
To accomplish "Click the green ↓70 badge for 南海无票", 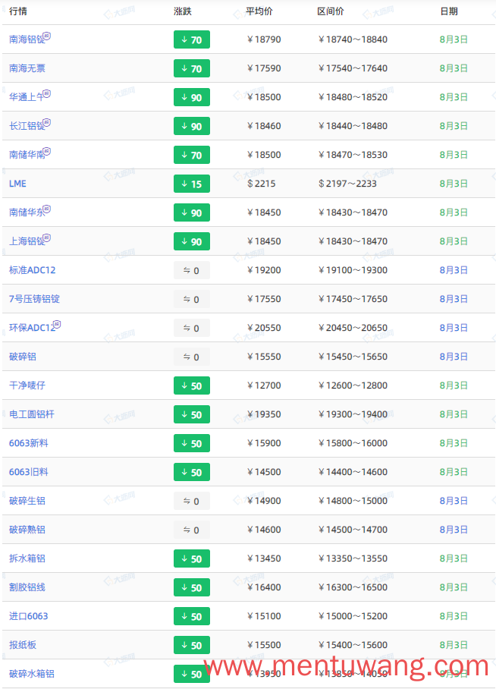I will (192, 68).
